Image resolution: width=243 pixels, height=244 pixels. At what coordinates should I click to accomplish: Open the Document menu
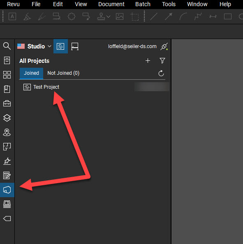111,4
